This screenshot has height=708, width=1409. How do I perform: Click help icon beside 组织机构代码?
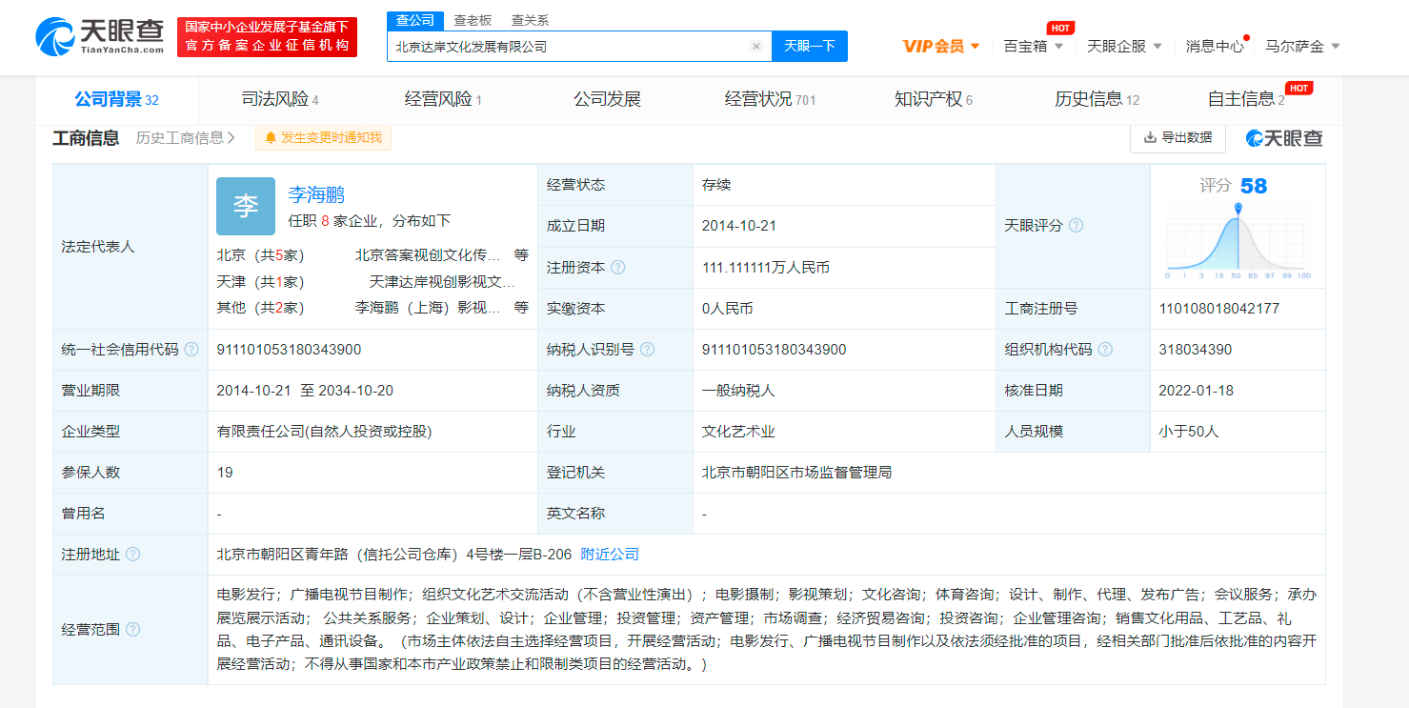click(1105, 350)
